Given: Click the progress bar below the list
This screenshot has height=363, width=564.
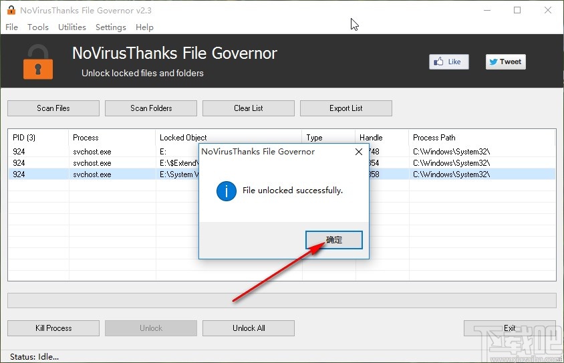Looking at the screenshot, I should (x=282, y=300).
